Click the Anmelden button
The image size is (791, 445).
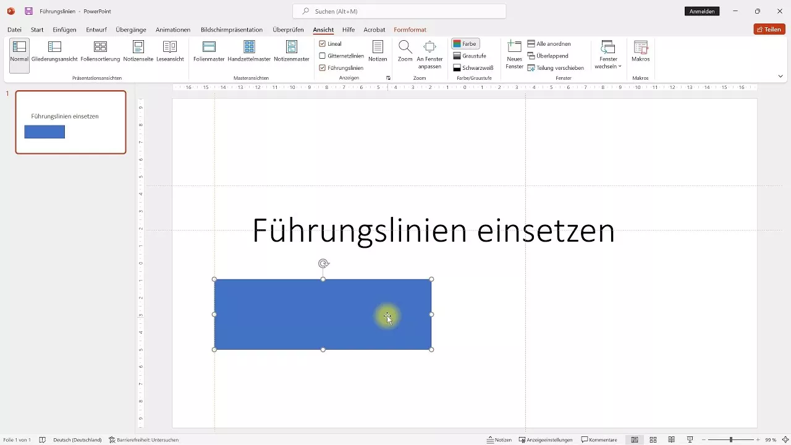[702, 11]
